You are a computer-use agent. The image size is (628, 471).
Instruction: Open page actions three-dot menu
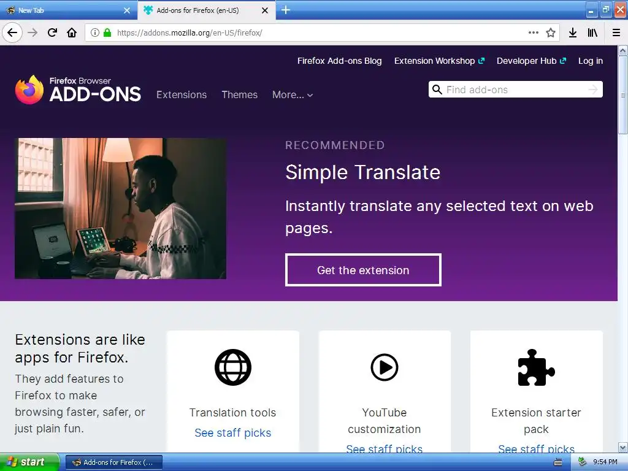(533, 33)
